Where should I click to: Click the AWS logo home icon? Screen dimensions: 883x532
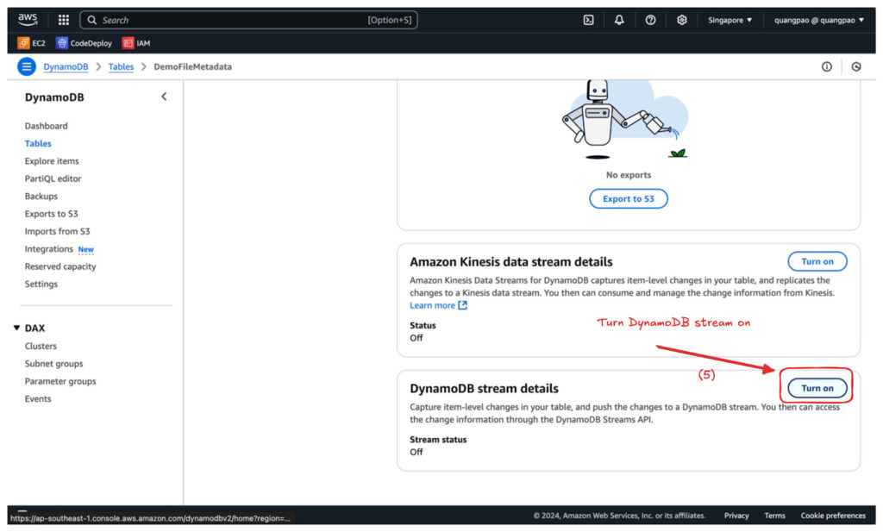tap(27, 20)
